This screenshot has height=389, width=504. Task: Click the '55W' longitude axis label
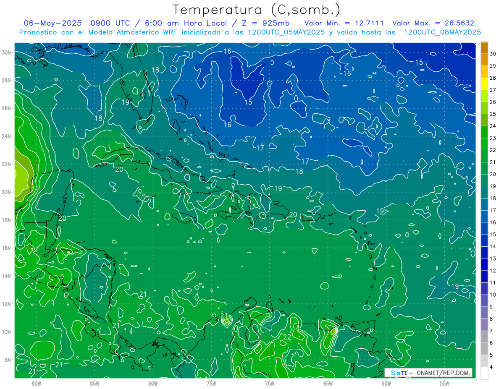tap(445, 384)
